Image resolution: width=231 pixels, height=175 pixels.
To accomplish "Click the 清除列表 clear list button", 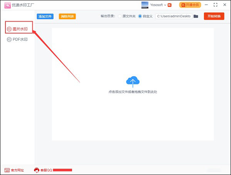I will click(67, 16).
